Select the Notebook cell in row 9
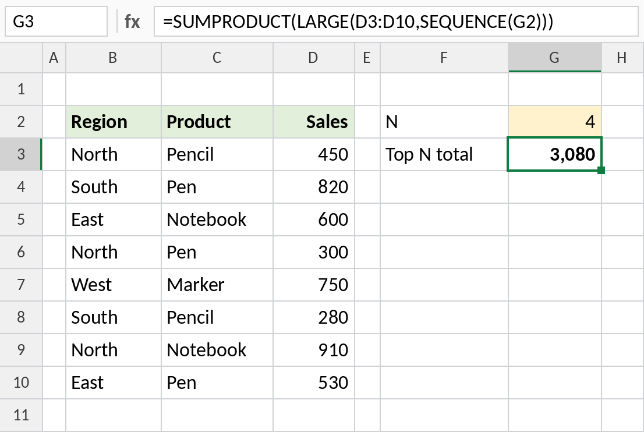This screenshot has height=432, width=644. [217, 350]
